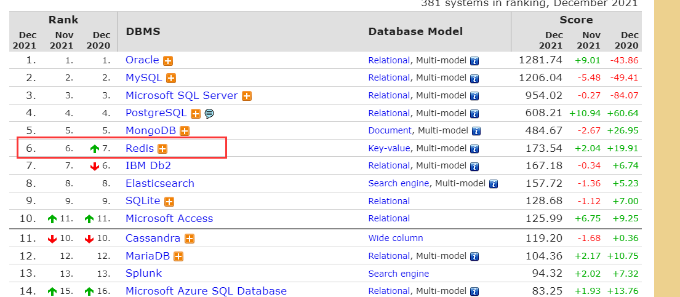Click the DBMS column header

tap(142, 31)
